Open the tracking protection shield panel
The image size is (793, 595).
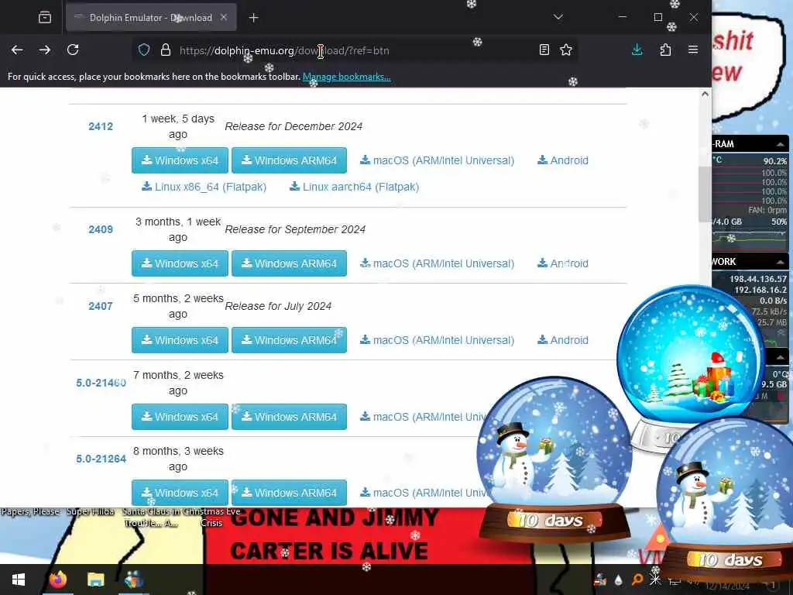[x=144, y=50]
